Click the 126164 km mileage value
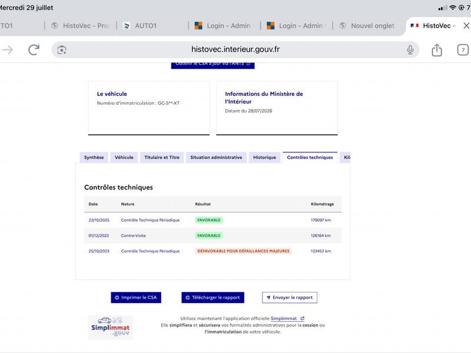471x353 pixels. coord(320,236)
